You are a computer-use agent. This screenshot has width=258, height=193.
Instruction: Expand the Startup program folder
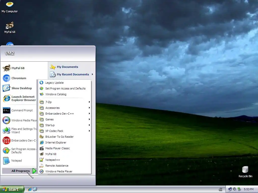[x=65, y=125]
